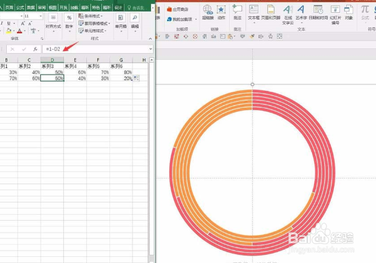
Task: Confirm formula entry with checkmark
Action: [x=24, y=49]
